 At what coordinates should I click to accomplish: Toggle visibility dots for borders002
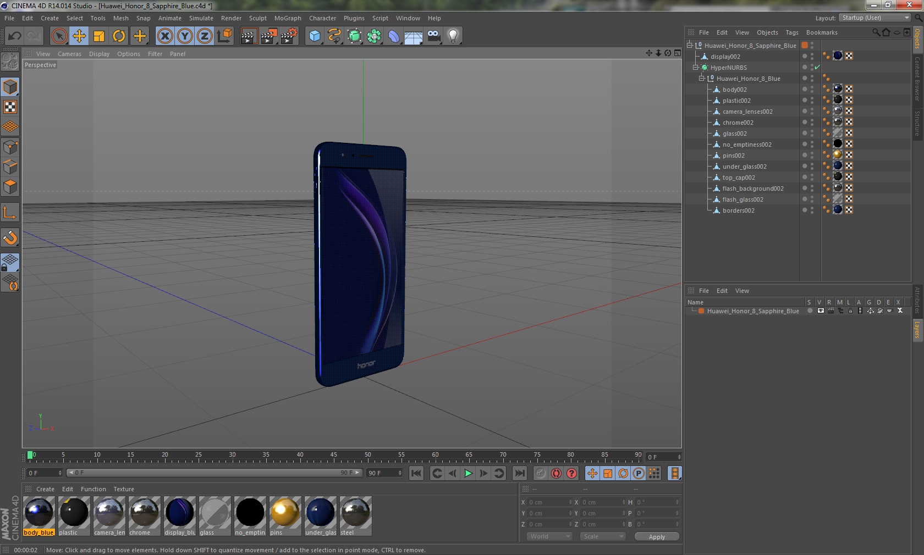812,210
